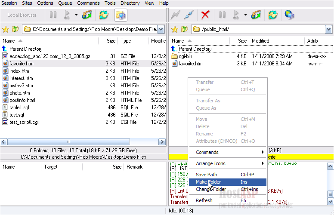Viewport: 334px width, 215px height.
Task: Click the disconnect icon in remote toolbar
Action: (x=189, y=15)
